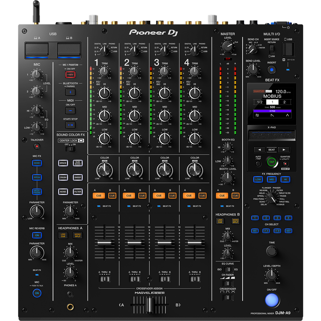
Task: Click the beat right arrow button
Action: click(x=284, y=150)
